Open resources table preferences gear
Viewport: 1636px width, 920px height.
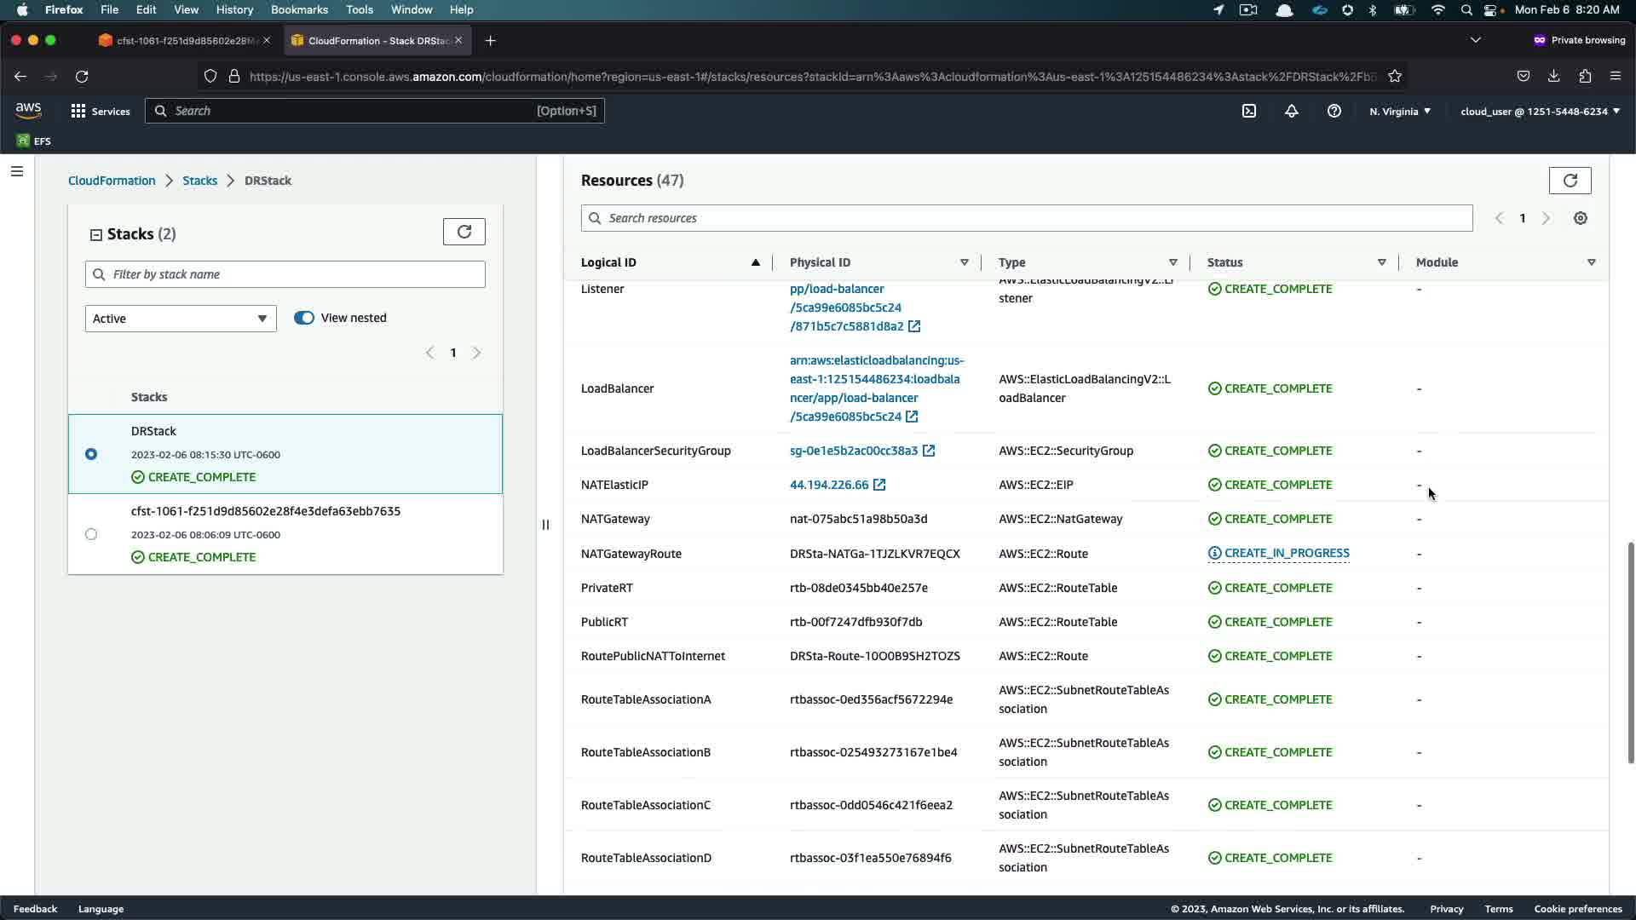(1581, 218)
